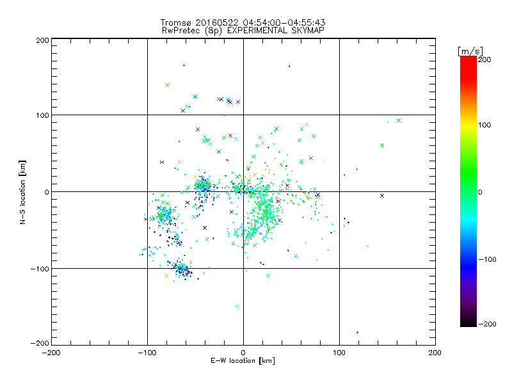This screenshot has height=384, width=512.
Task: Click the -100 label beside the color bar
Action: 487,259
